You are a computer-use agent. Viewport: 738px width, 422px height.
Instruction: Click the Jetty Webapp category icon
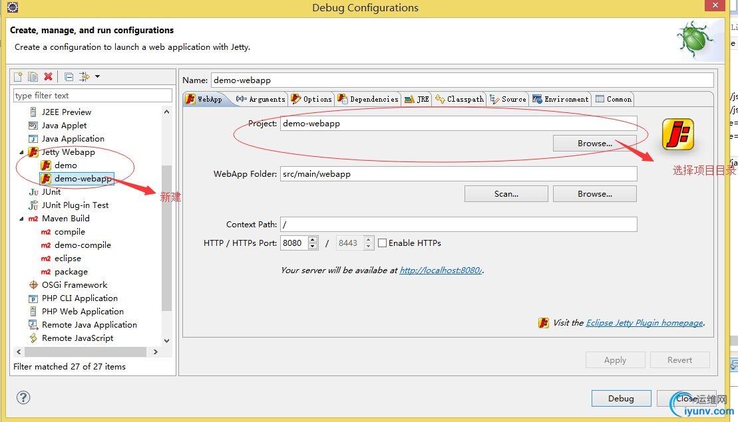point(33,152)
